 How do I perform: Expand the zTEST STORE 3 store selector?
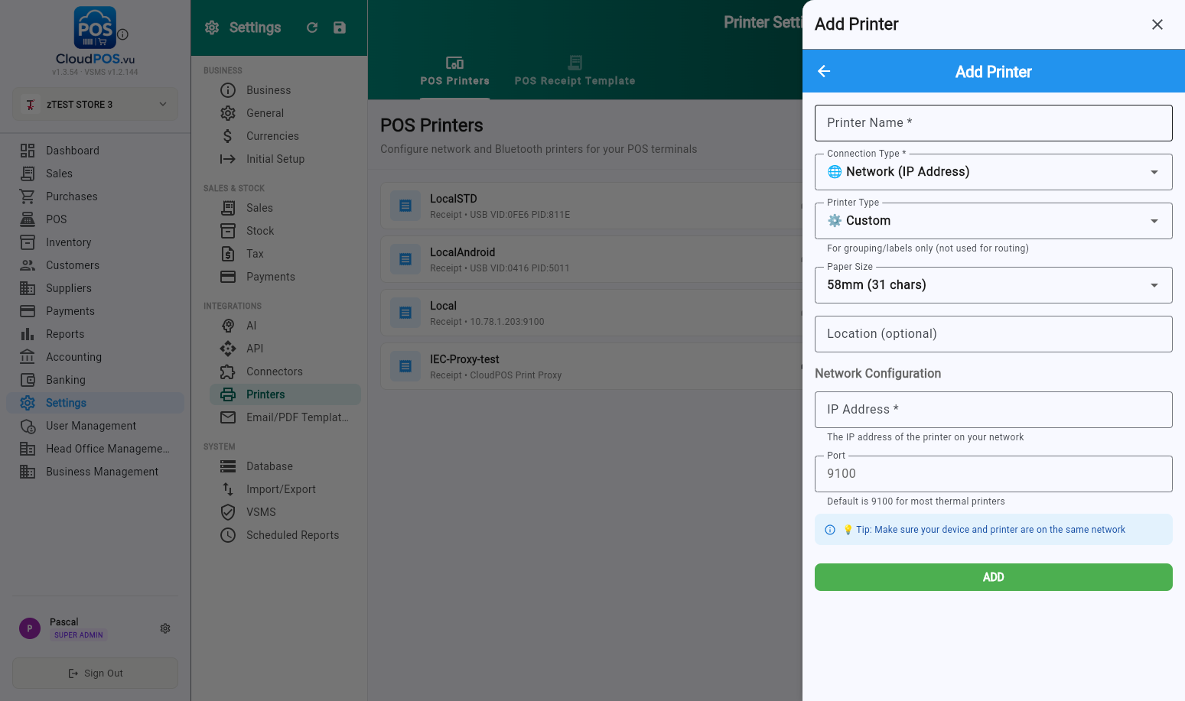(95, 105)
